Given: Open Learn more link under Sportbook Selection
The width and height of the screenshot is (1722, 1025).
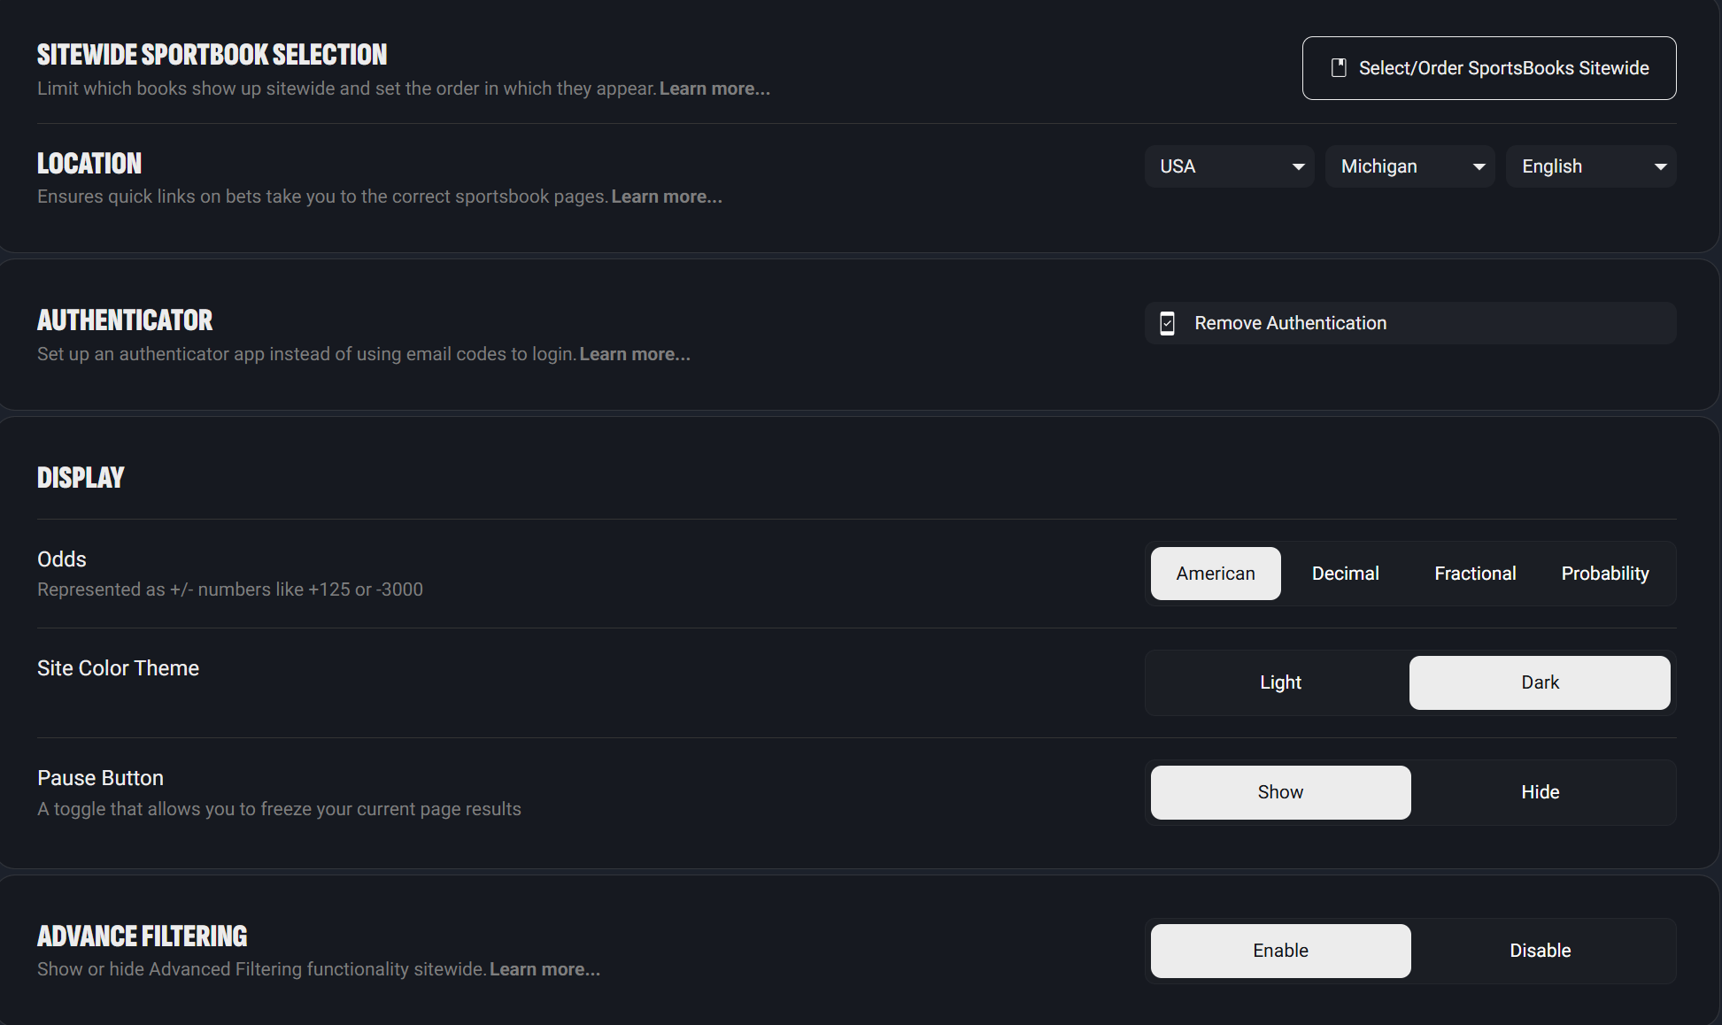Looking at the screenshot, I should (714, 89).
